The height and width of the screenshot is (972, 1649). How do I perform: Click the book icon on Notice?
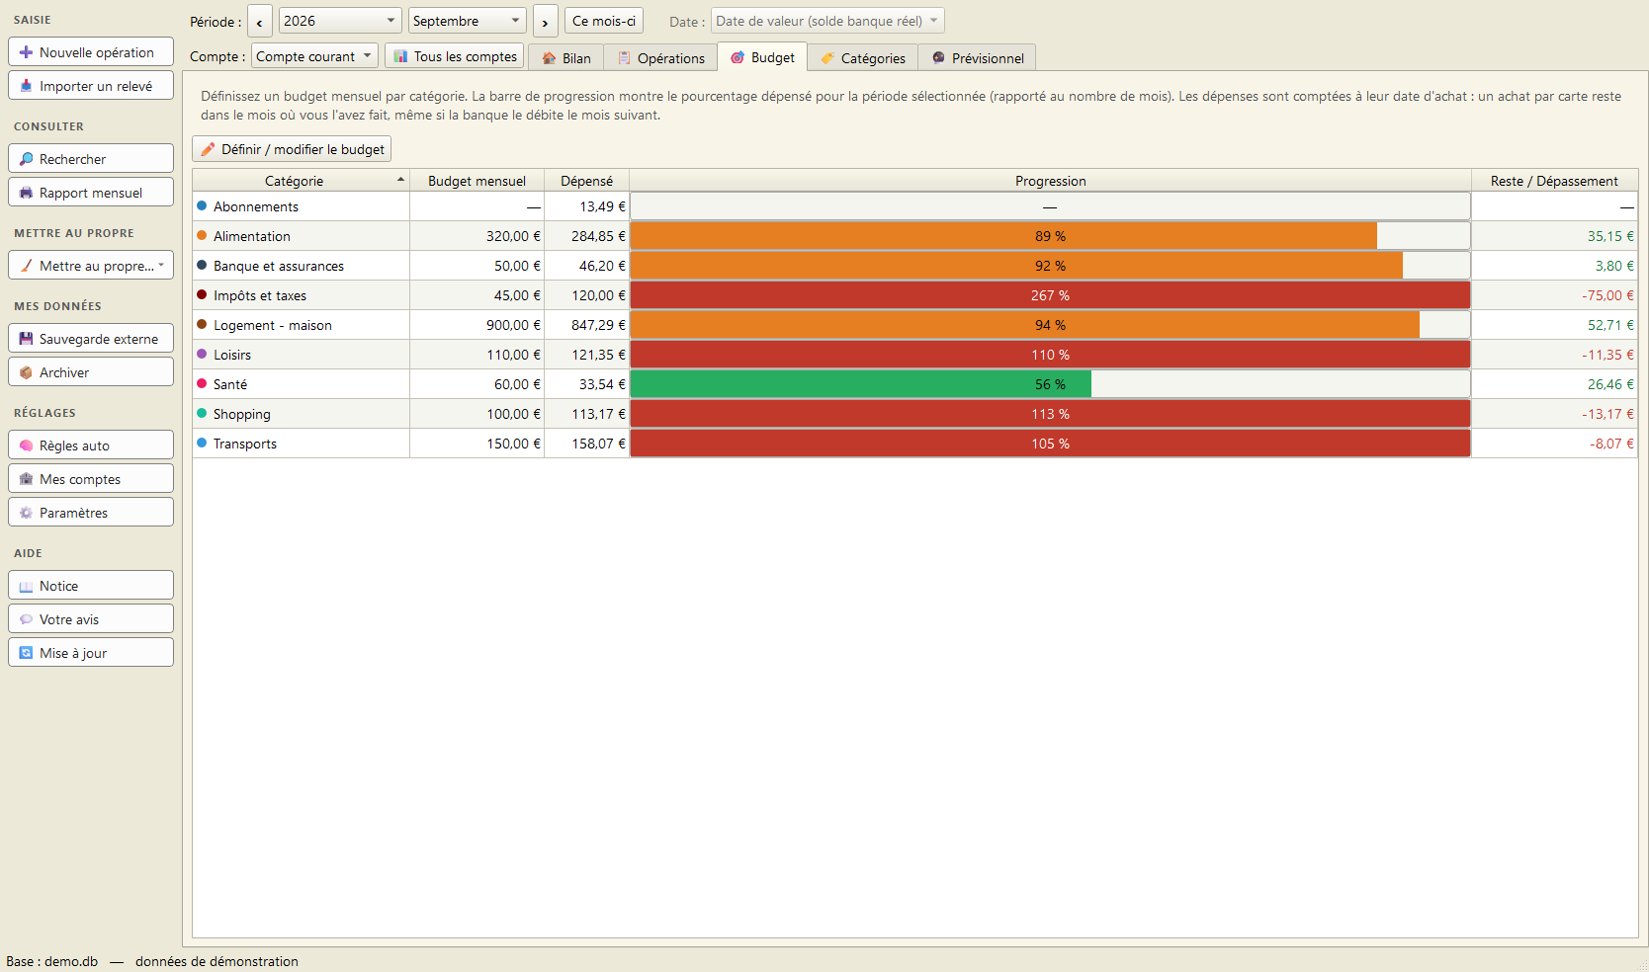pos(26,586)
